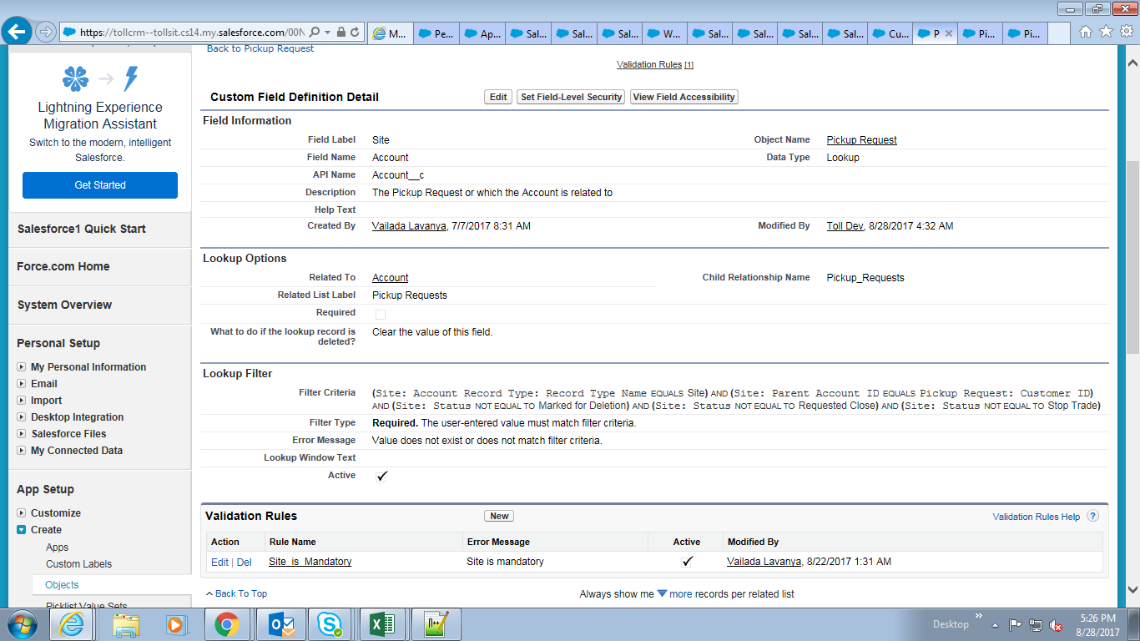The height and width of the screenshot is (641, 1140).
Task: Follow the Back to Pickup Request link
Action: (260, 48)
